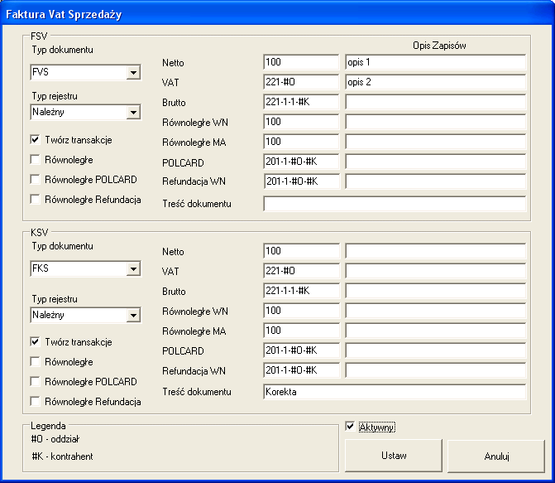Click FSV Refundacja WN account field
555x483 pixels.
coord(301,181)
